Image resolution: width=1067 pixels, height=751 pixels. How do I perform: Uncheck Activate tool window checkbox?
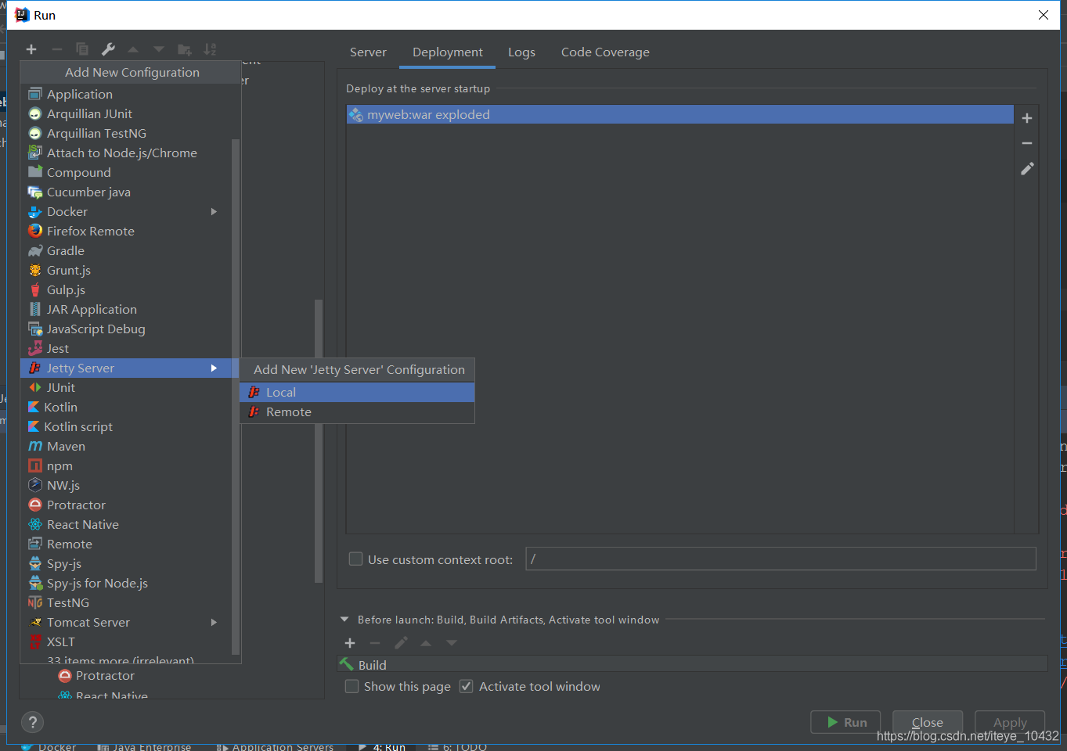point(467,686)
